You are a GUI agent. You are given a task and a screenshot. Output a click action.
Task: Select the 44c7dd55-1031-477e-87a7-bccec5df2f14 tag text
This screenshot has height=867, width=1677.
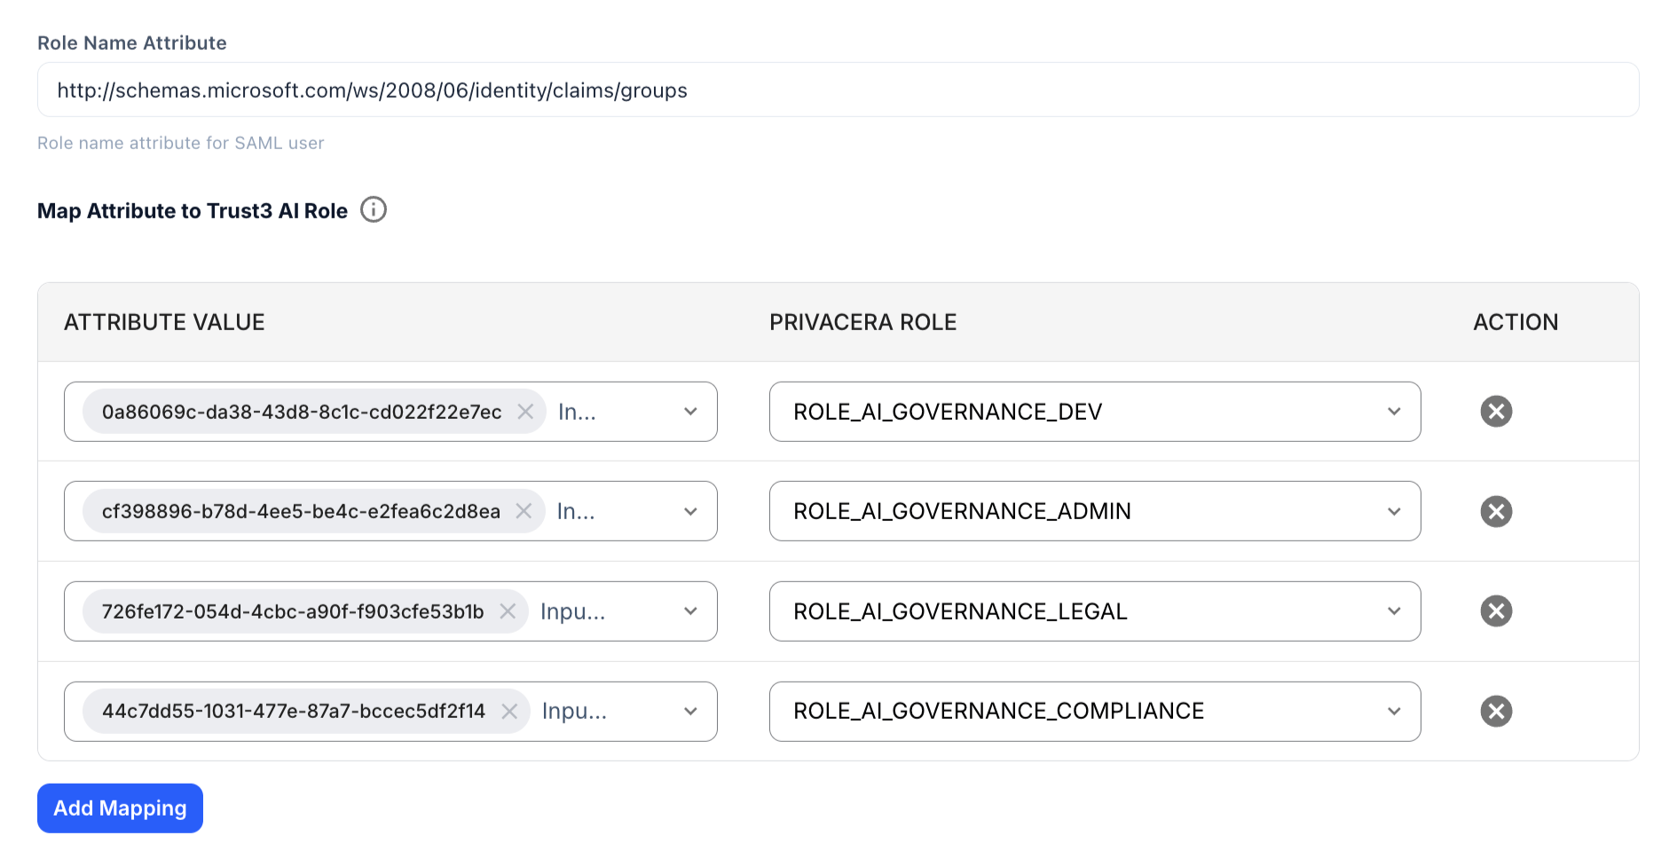(294, 711)
